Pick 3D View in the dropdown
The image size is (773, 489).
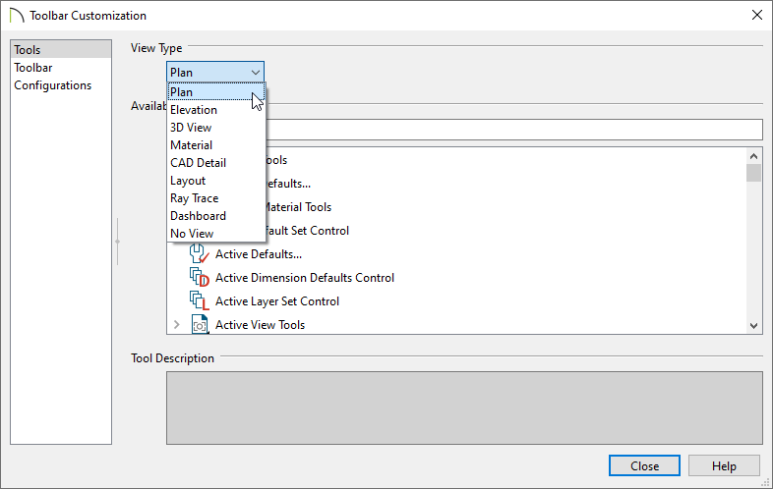191,128
